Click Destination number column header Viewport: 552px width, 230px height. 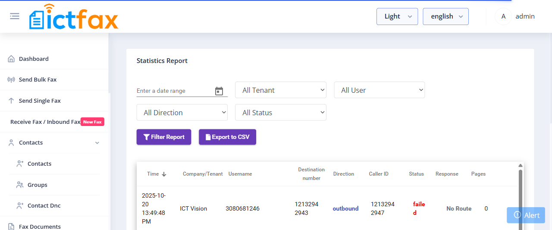tap(311, 174)
